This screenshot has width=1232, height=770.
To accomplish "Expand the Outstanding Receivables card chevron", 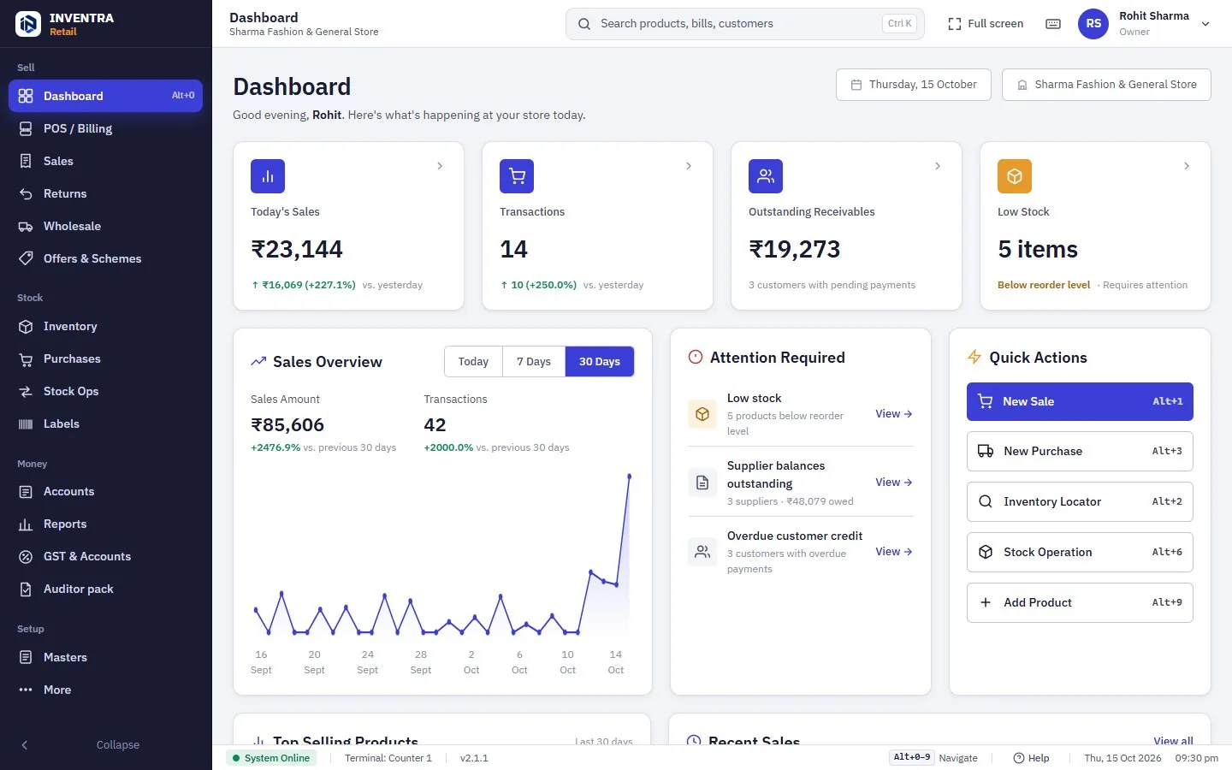I will coord(938,166).
